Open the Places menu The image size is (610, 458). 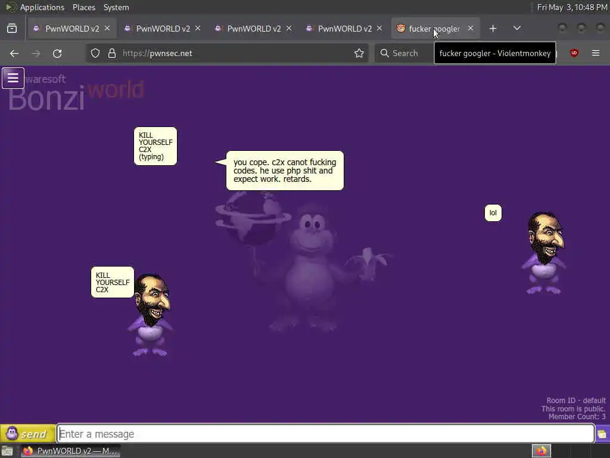83,7
